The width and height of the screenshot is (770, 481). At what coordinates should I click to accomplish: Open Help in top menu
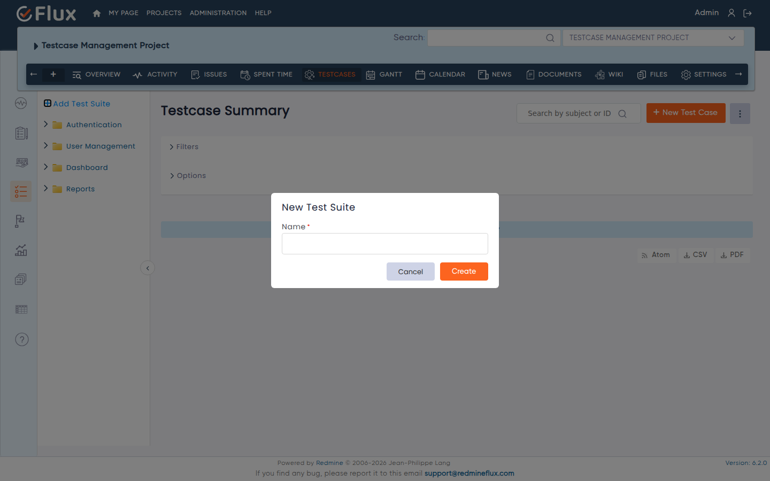point(263,13)
